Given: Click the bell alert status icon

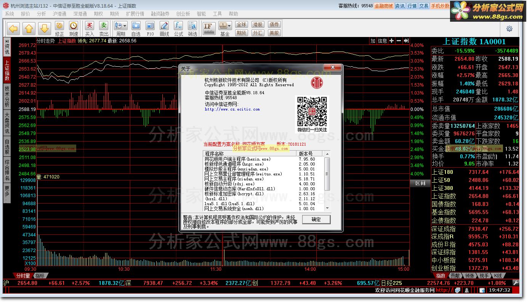Looking at the screenshot, I should 467,290.
